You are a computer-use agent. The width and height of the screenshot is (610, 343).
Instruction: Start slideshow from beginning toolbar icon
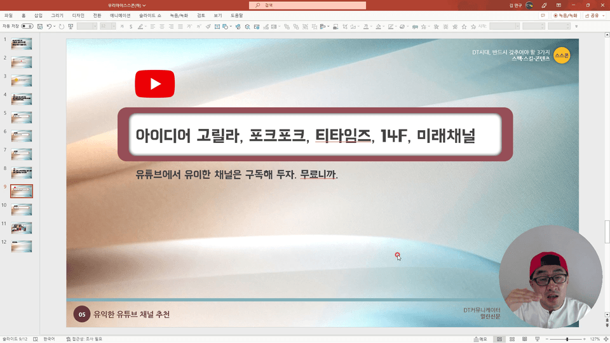point(71,27)
